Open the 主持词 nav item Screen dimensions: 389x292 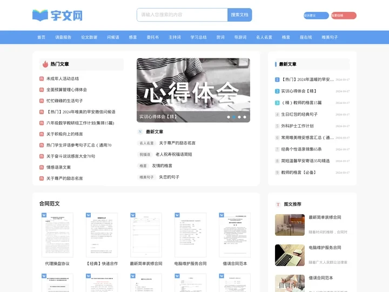175,37
